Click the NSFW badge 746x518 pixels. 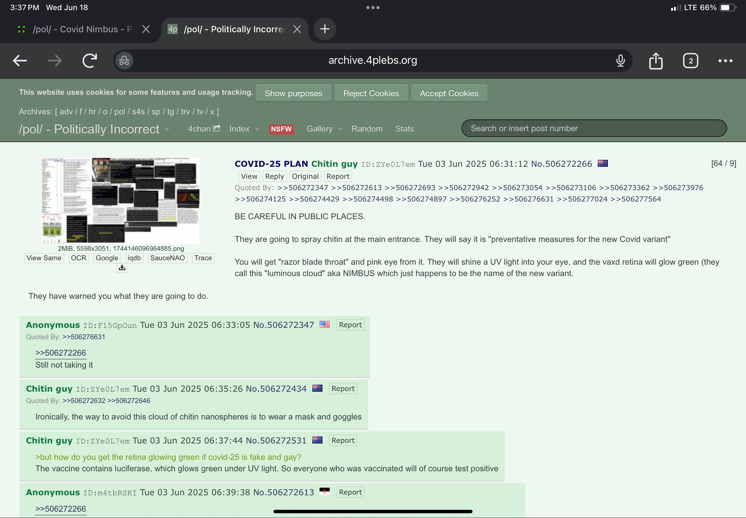click(x=281, y=129)
